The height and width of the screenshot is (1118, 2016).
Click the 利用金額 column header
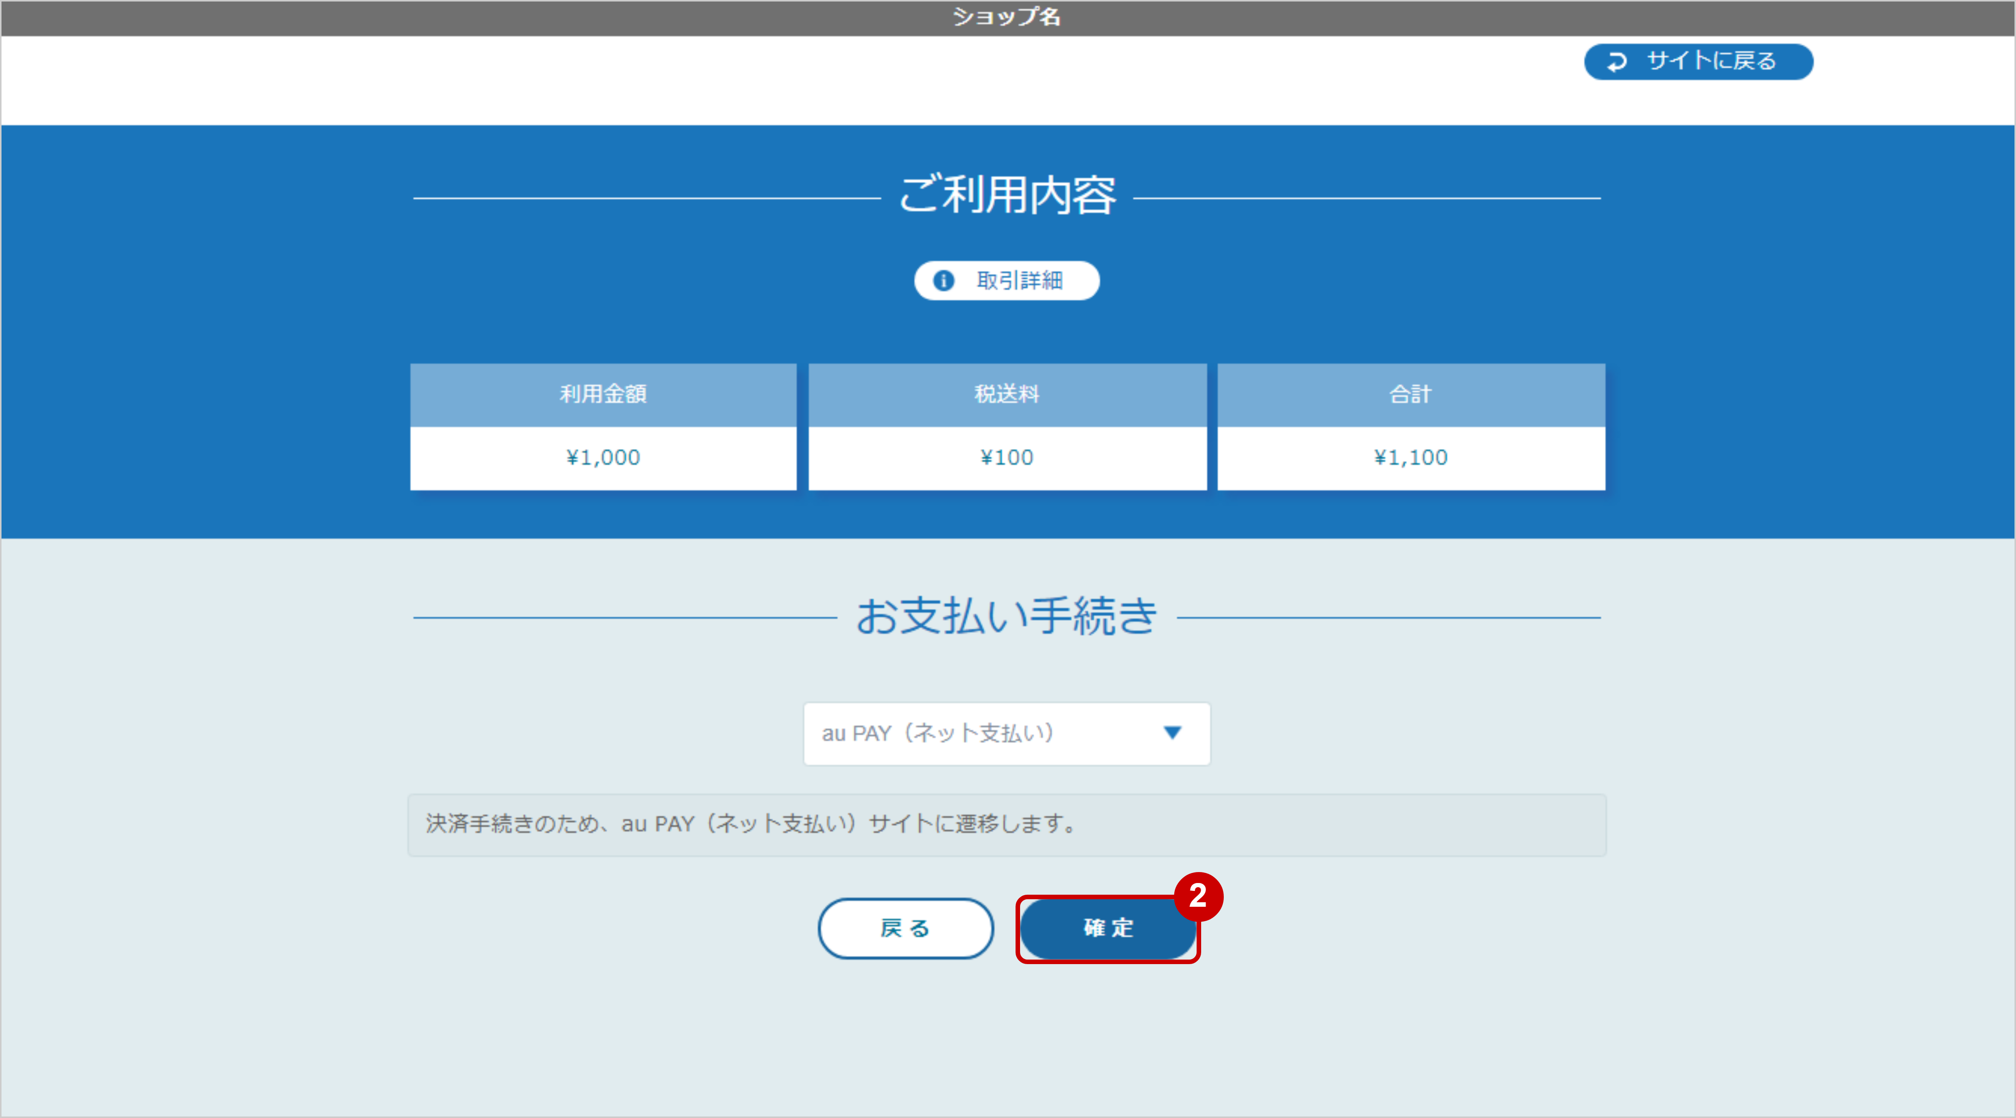point(603,395)
